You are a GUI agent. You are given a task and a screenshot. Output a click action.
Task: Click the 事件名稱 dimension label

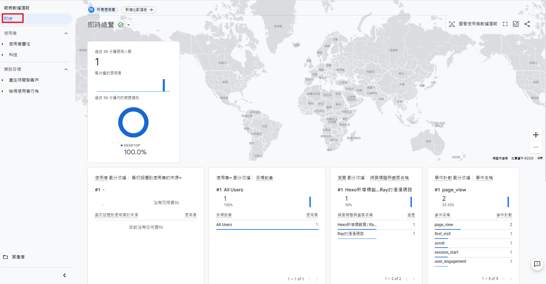tap(484, 178)
